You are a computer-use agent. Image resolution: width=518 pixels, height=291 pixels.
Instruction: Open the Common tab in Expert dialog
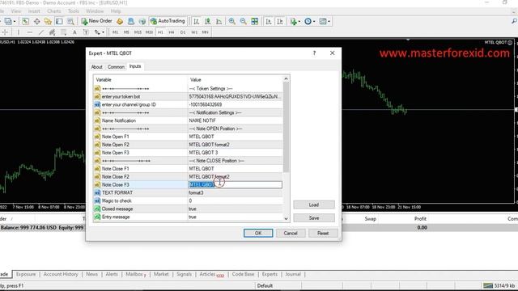(116, 67)
